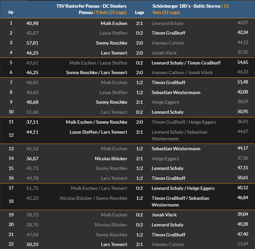Image resolution: width=255 pixels, height=249 pixels.
Task: Click Helge Eggers in match 9
Action: 165,102
